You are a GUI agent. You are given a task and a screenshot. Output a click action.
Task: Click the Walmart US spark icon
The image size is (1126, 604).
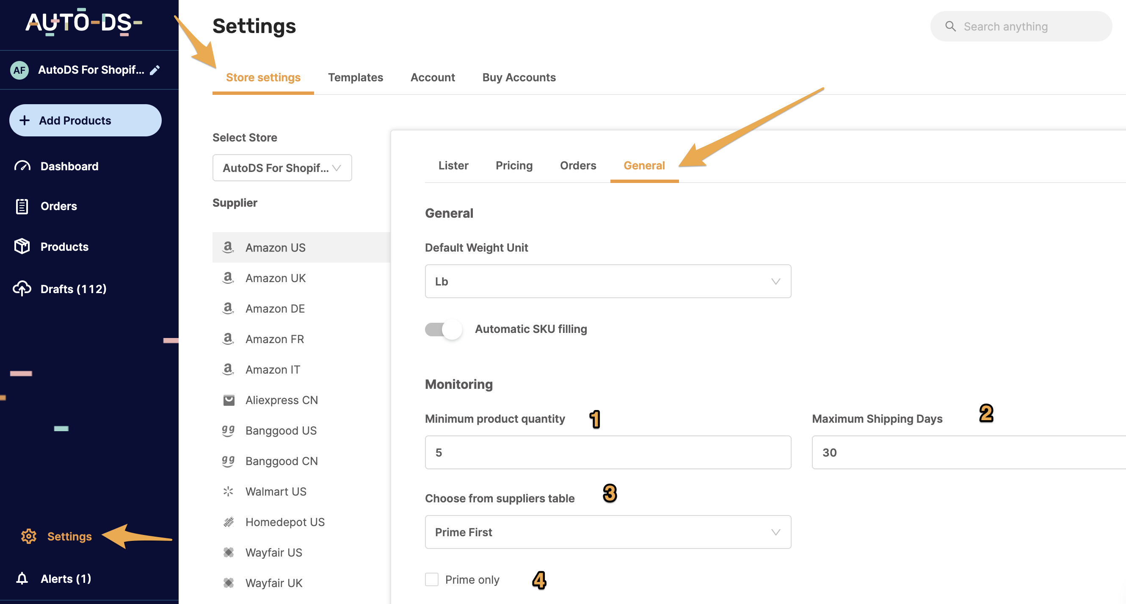click(228, 491)
